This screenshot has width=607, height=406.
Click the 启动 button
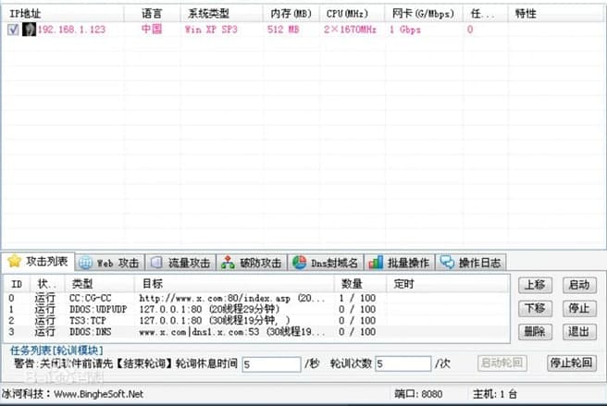point(579,285)
